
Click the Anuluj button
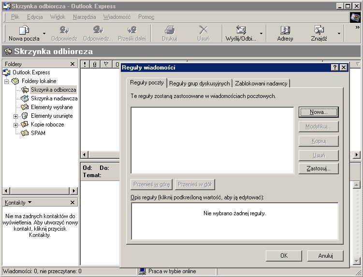click(x=325, y=256)
